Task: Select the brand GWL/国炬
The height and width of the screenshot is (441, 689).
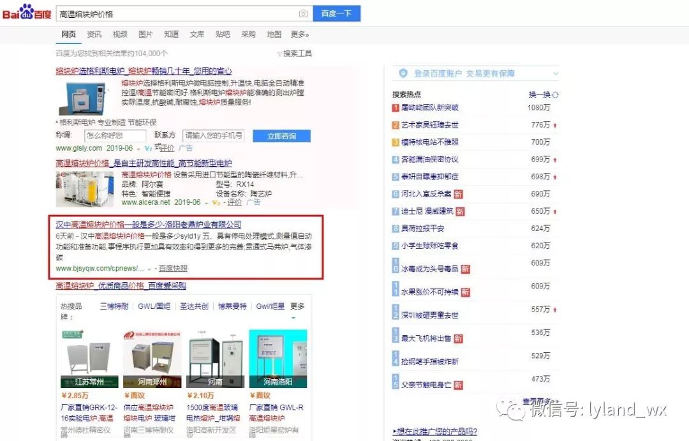Action: [x=154, y=306]
